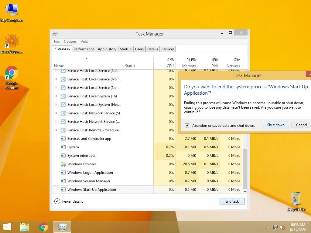Screen dimensions: 311x233
Task: Click the Shut down button
Action: pos(276,125)
